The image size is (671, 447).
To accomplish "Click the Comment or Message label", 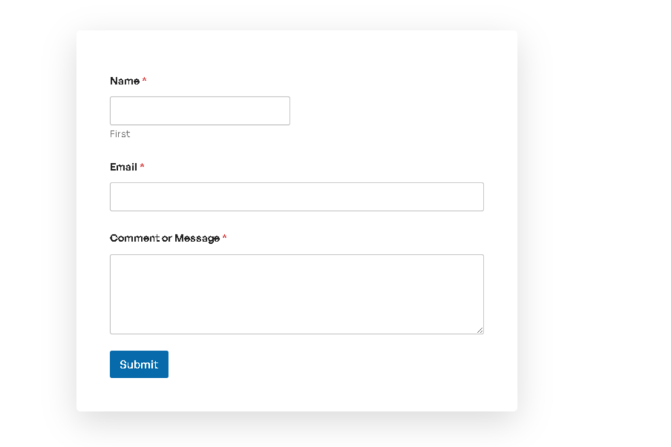I will [x=164, y=238].
